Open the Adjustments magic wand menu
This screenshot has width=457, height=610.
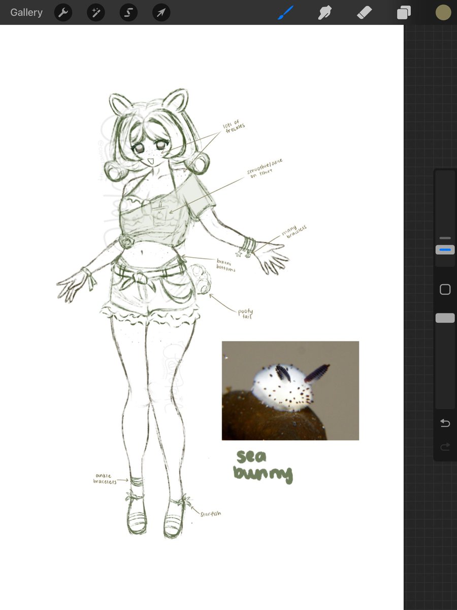pos(95,13)
